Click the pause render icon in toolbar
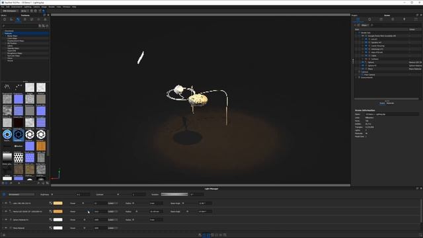The height and width of the screenshot is (238, 423). (x=32, y=11)
